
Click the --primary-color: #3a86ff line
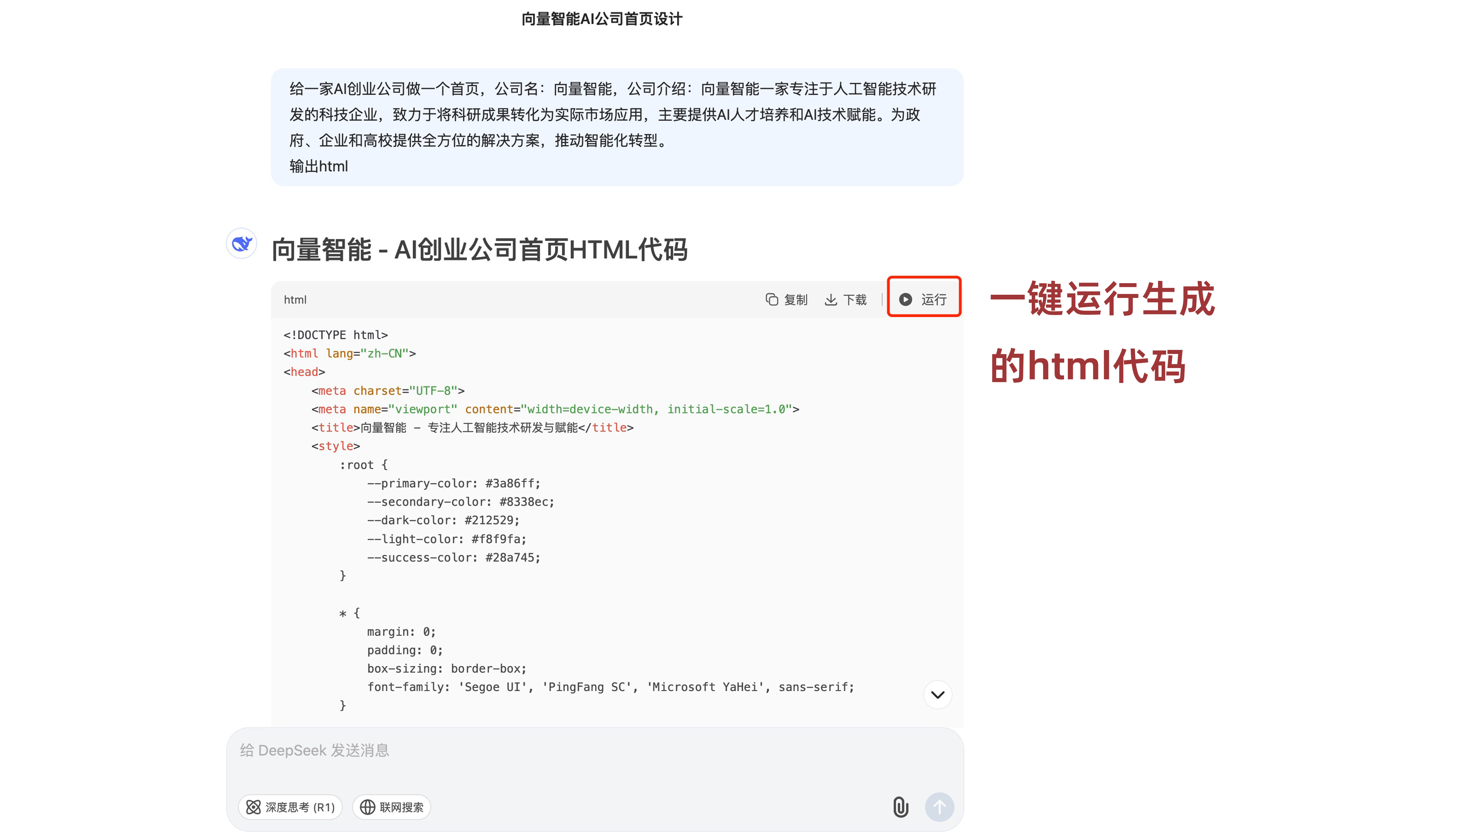453,483
